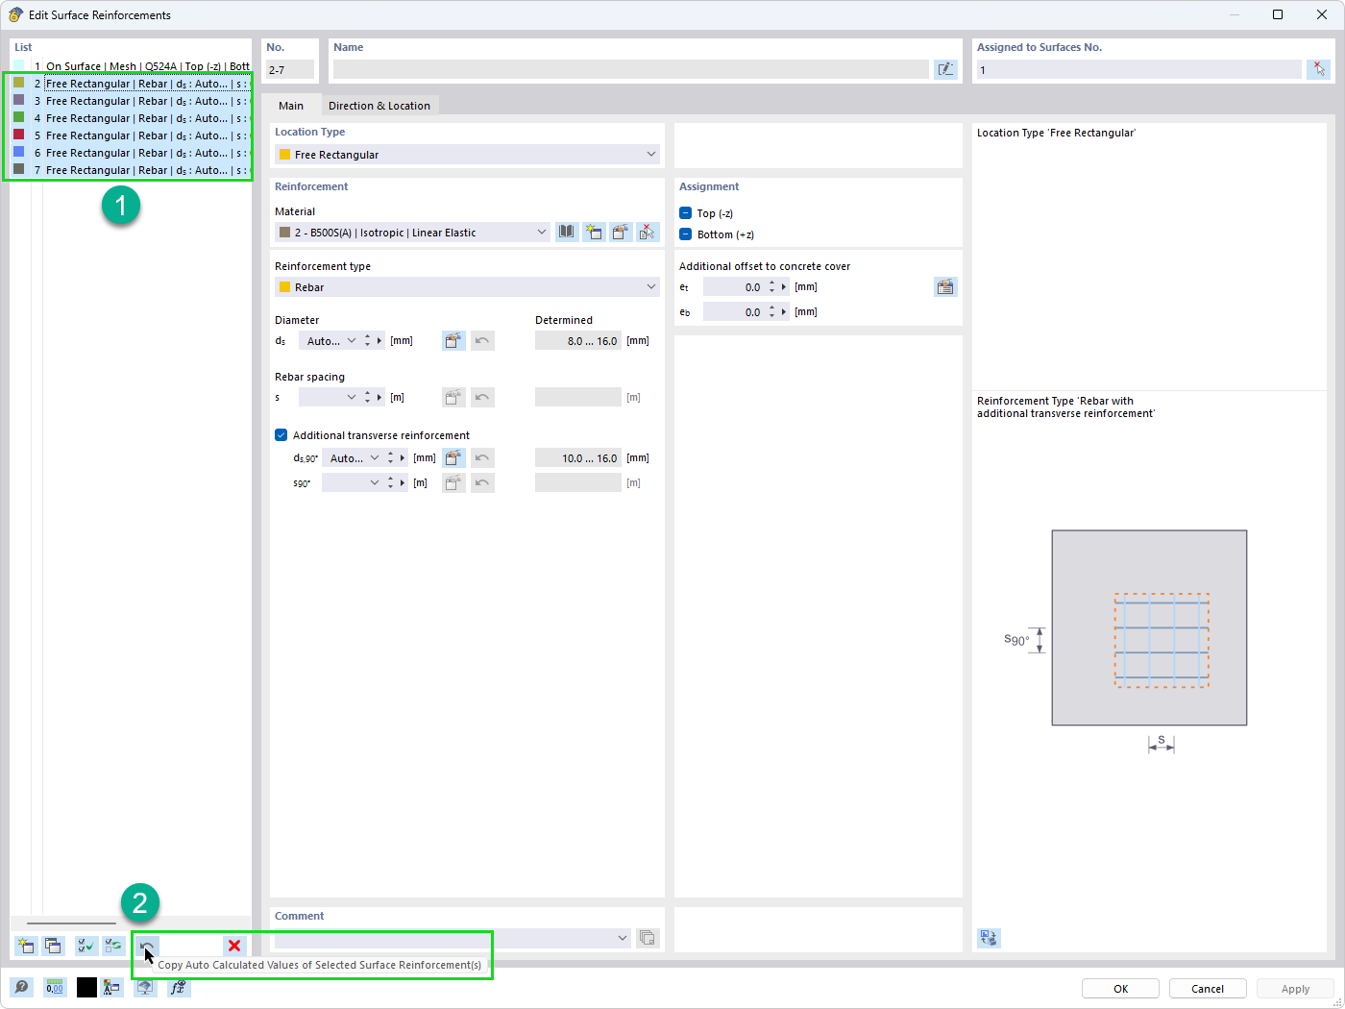
Task: Click reset arrow for diameter ds
Action: point(482,341)
